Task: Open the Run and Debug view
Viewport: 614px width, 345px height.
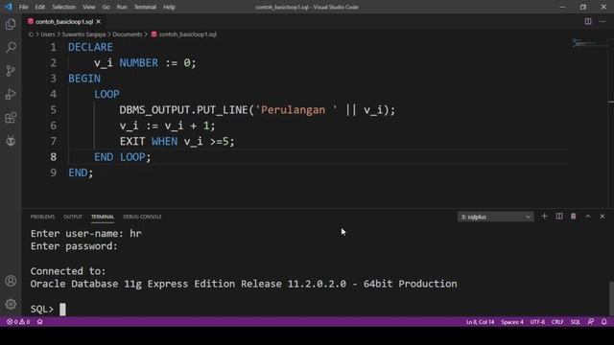Action: 11,94
